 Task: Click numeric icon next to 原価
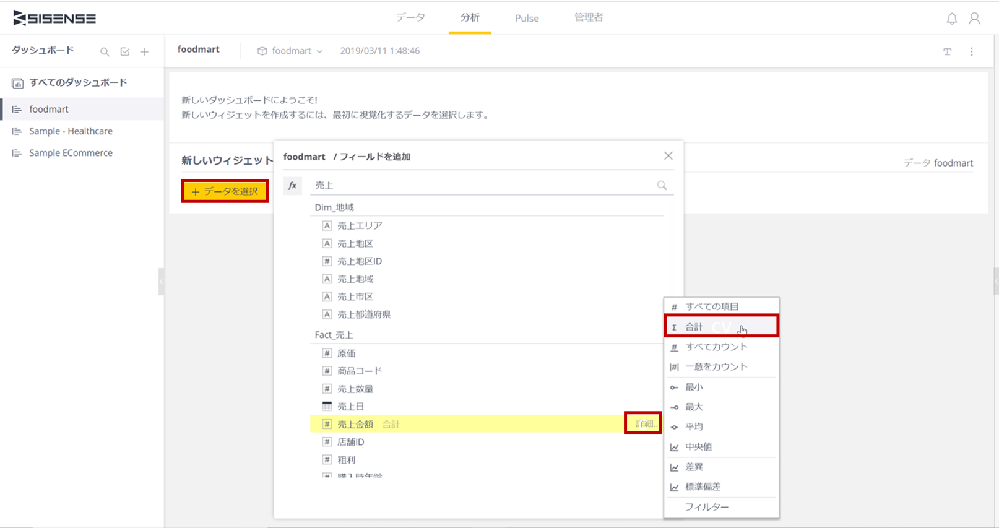[327, 353]
